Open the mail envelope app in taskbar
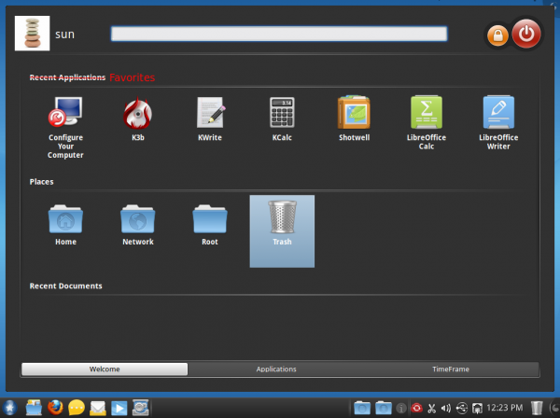560x418 pixels. 97,408
